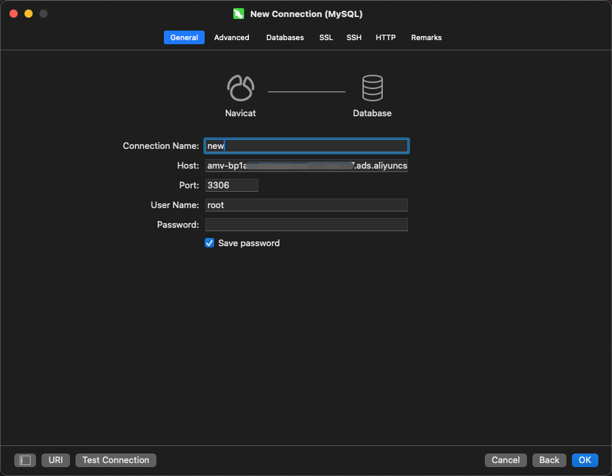Click into the Host input field
The image size is (612, 476).
coord(307,165)
